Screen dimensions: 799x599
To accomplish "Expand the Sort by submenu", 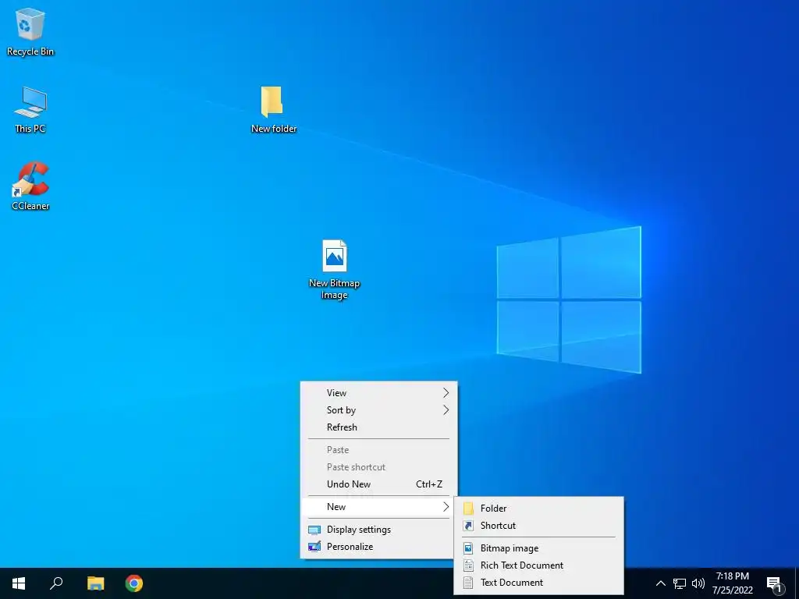I will (x=378, y=410).
